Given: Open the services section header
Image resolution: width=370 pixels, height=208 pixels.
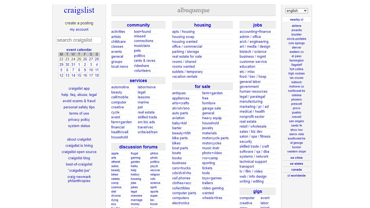Looking at the screenshot, I should click(x=138, y=80).
